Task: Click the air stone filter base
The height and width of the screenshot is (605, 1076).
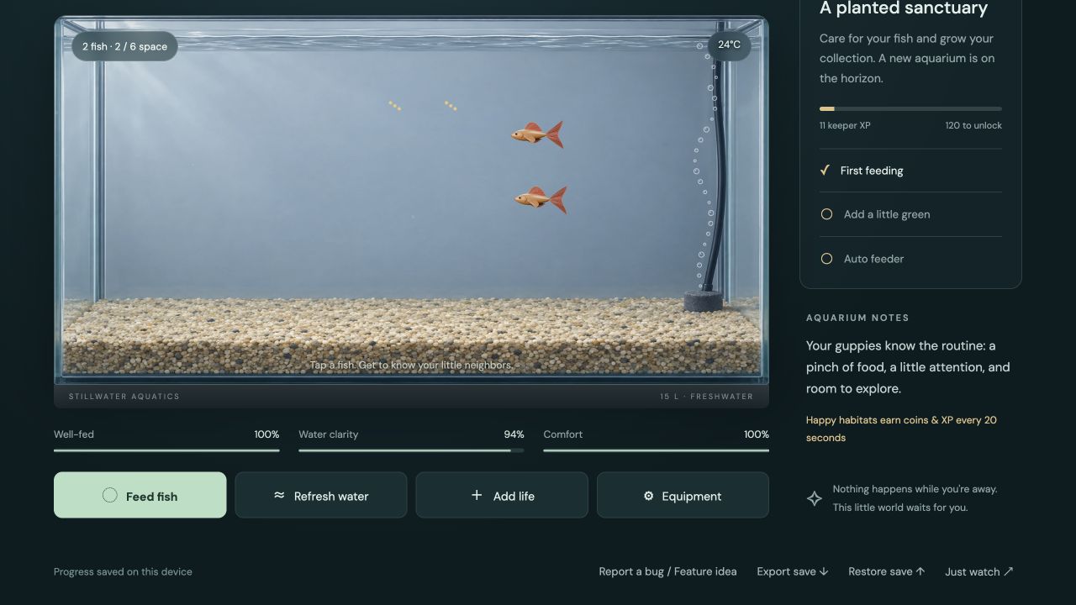Action: [x=703, y=300]
